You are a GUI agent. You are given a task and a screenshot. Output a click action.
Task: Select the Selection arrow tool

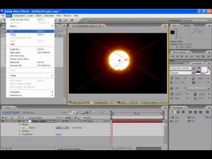click(4, 20)
